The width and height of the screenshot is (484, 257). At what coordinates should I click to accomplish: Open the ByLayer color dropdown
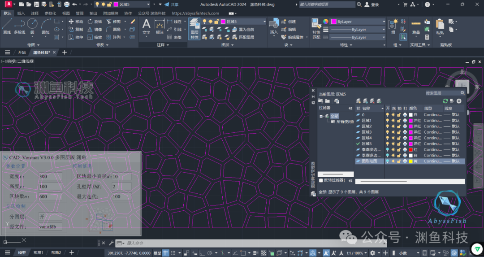click(x=384, y=22)
